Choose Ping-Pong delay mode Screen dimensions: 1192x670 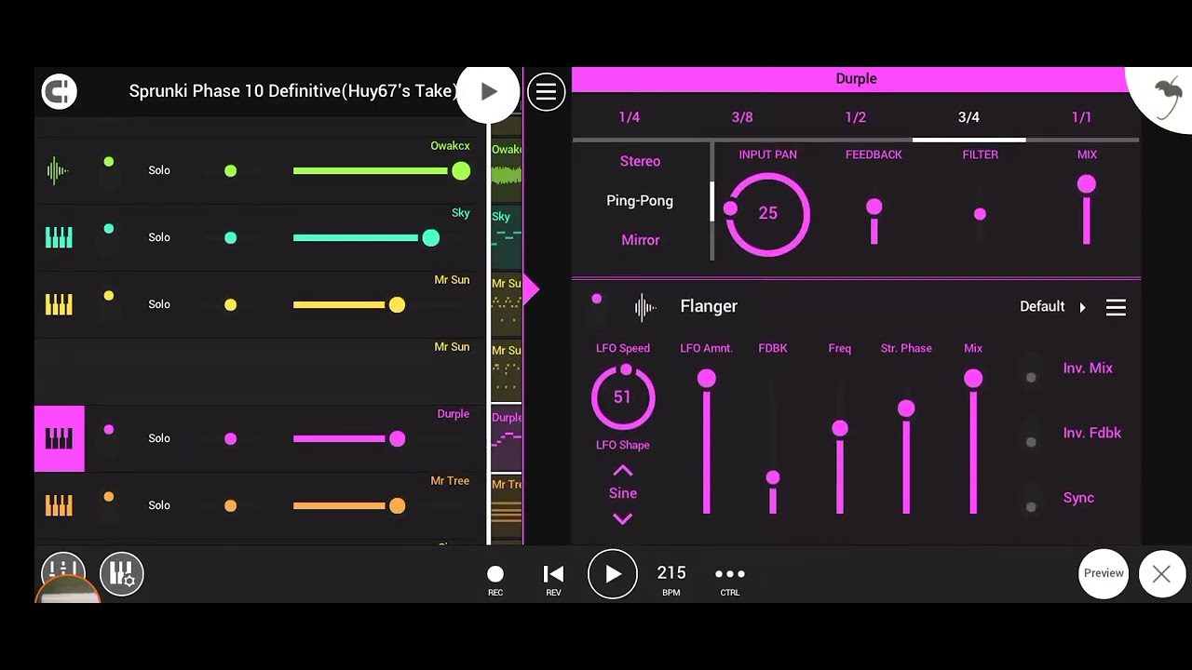point(640,200)
